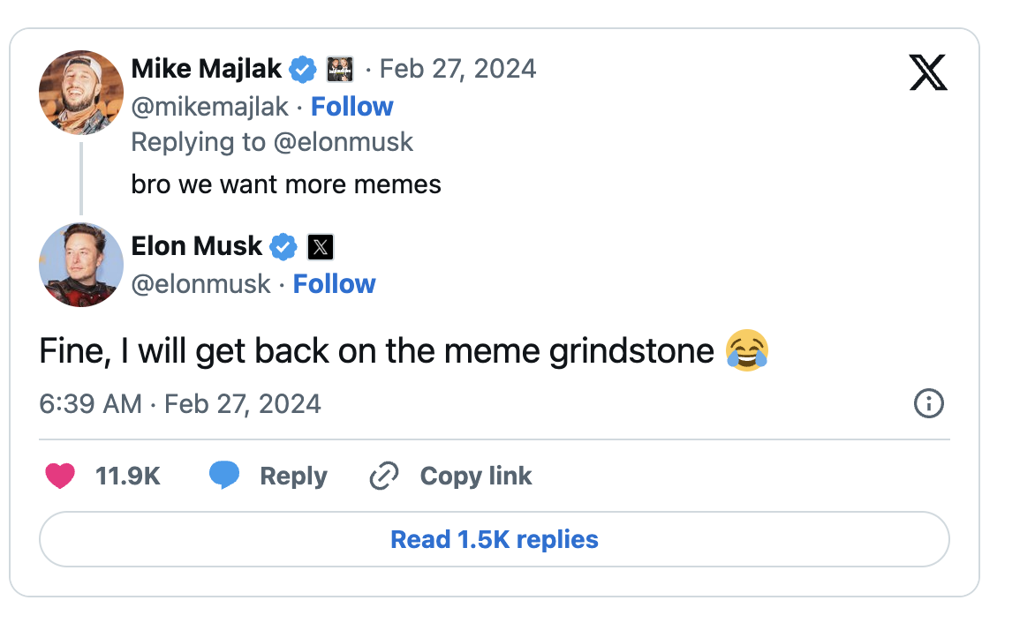Open the @elonmusk handle under Elon Musk
Image resolution: width=1035 pixels, height=623 pixels.
point(200,284)
